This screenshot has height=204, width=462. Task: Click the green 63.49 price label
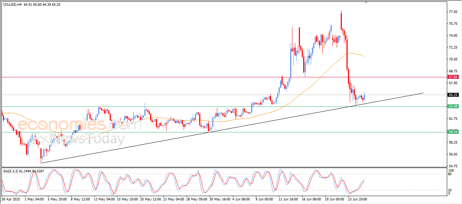(453, 106)
